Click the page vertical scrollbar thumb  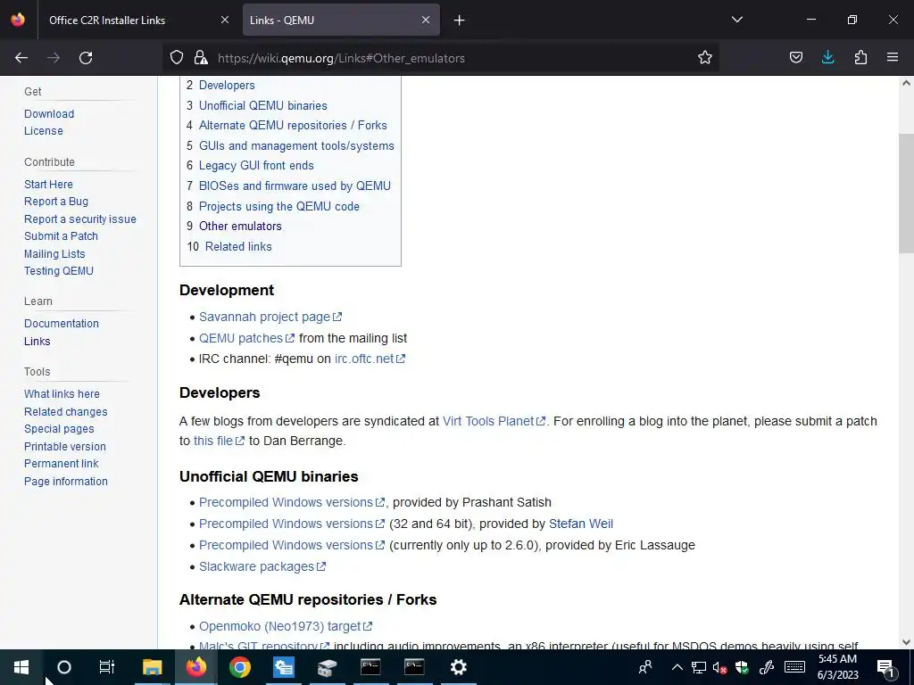click(906, 194)
